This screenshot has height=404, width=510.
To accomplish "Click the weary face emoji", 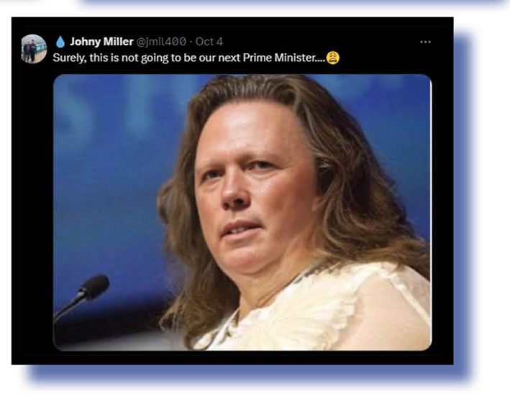I will pyautogui.click(x=333, y=58).
